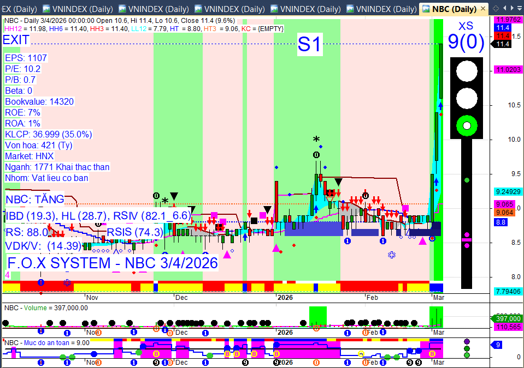Select the NBC (Daily) tab
The width and height of the screenshot is (524, 368).
[454, 9]
